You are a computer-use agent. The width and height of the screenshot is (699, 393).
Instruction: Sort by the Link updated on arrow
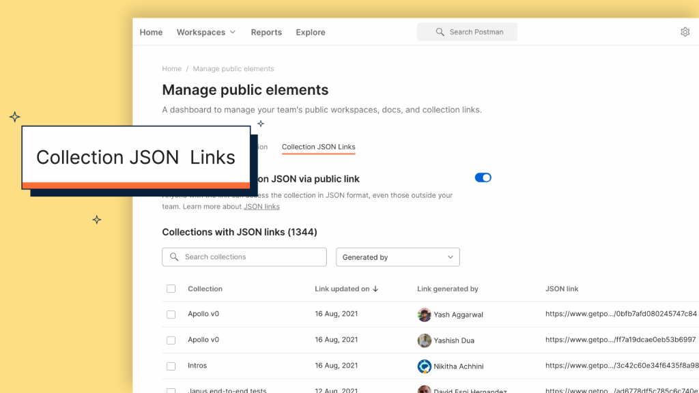click(375, 289)
